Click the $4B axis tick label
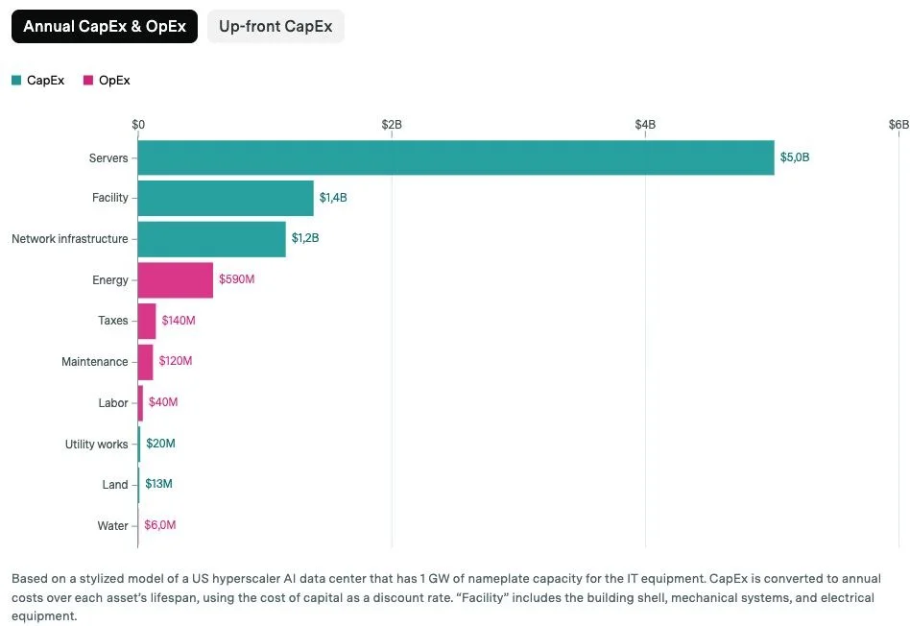Viewport: 910px width, 626px height. click(x=645, y=124)
